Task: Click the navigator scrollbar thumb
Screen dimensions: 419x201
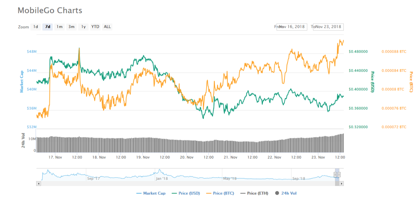Action: tap(337, 184)
